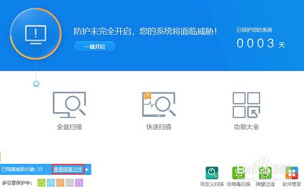Click the monitor warning status icon
This screenshot has height=189, width=304.
tap(35, 34)
